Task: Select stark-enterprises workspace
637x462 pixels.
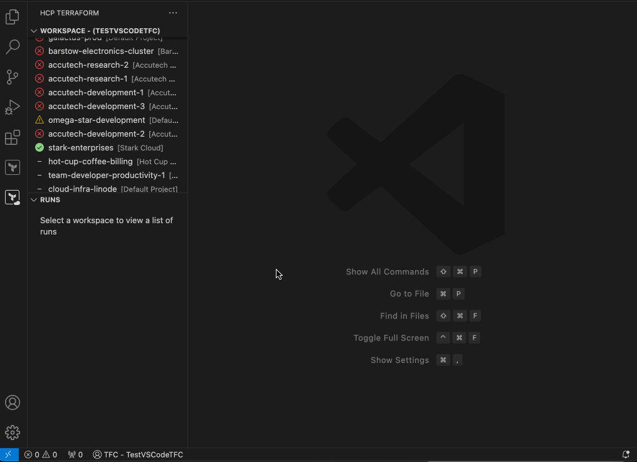Action: coord(107,148)
